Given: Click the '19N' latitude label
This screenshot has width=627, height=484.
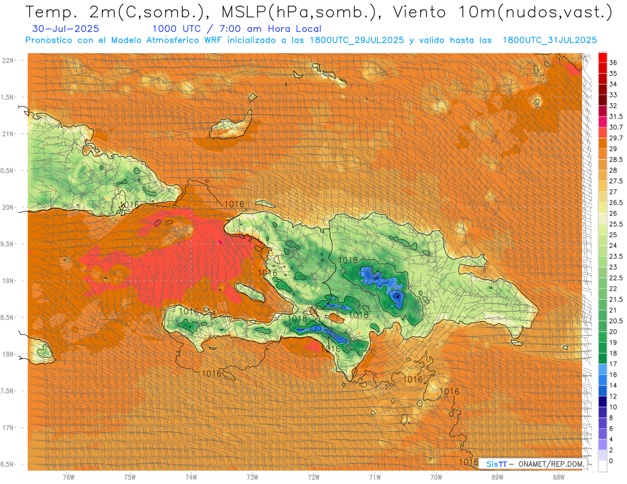Looking at the screenshot, I should (x=8, y=281).
